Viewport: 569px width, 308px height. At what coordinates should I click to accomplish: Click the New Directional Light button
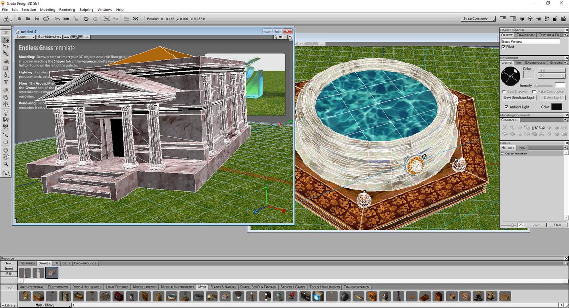(x=519, y=97)
